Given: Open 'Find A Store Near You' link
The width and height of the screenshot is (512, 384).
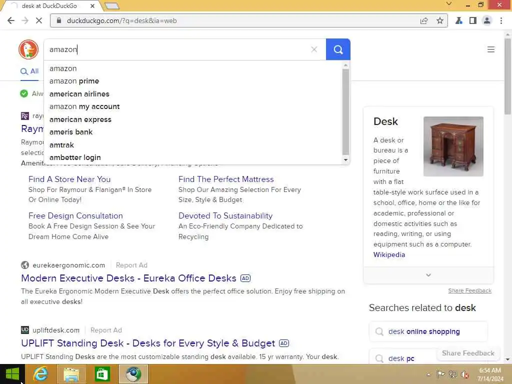Looking at the screenshot, I should pos(69,179).
